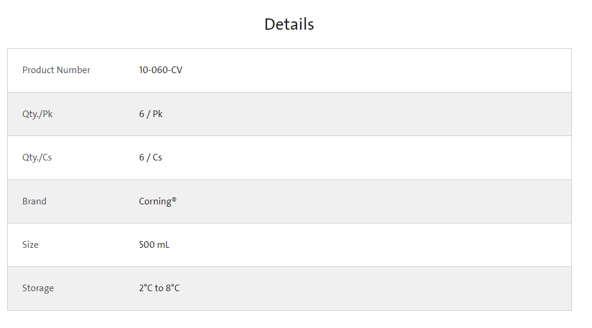
Task: Click the "Pk" unit in the pack quantity value
Action: click(158, 114)
